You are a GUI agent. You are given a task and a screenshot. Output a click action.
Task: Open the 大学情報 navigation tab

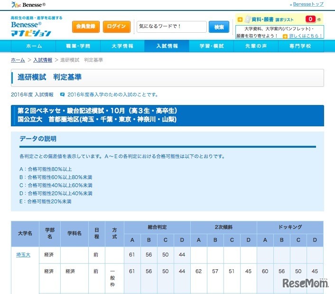(122, 46)
